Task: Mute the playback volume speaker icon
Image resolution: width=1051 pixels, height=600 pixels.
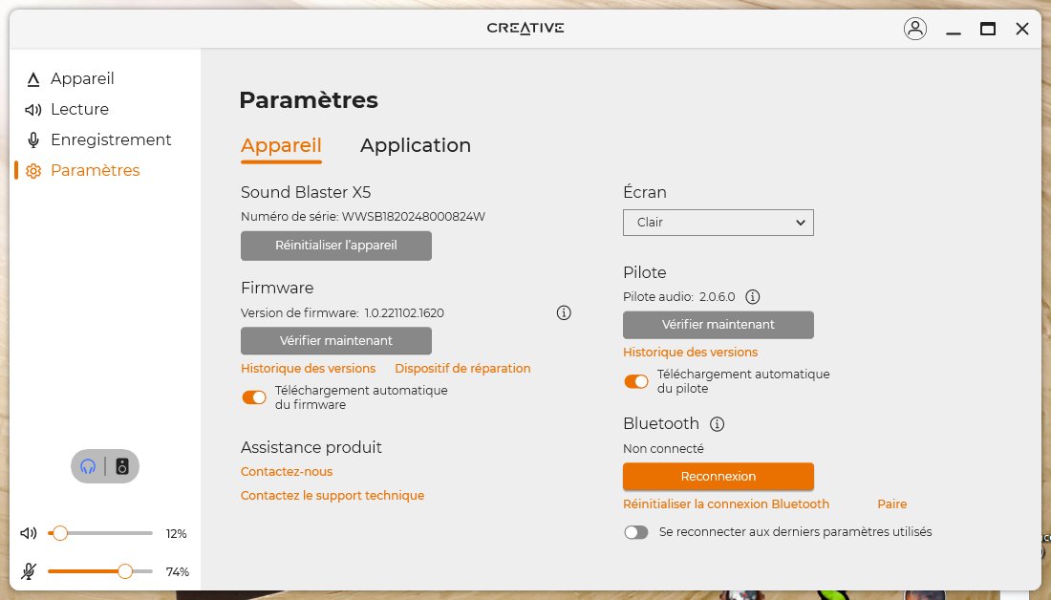Action: coord(29,533)
